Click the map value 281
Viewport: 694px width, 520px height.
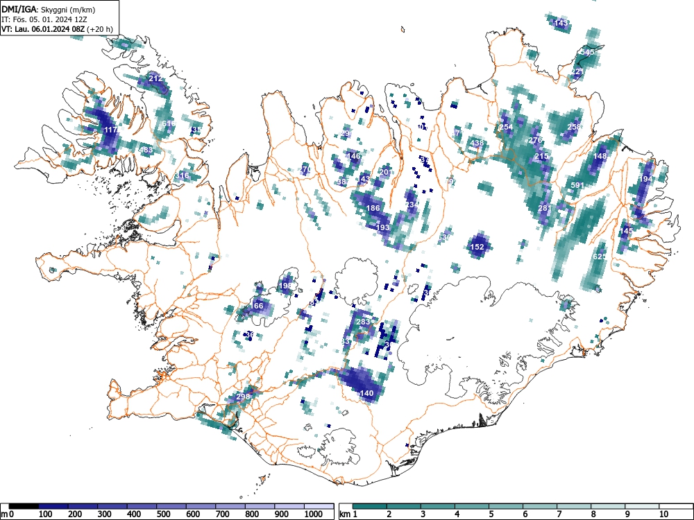[545, 208]
